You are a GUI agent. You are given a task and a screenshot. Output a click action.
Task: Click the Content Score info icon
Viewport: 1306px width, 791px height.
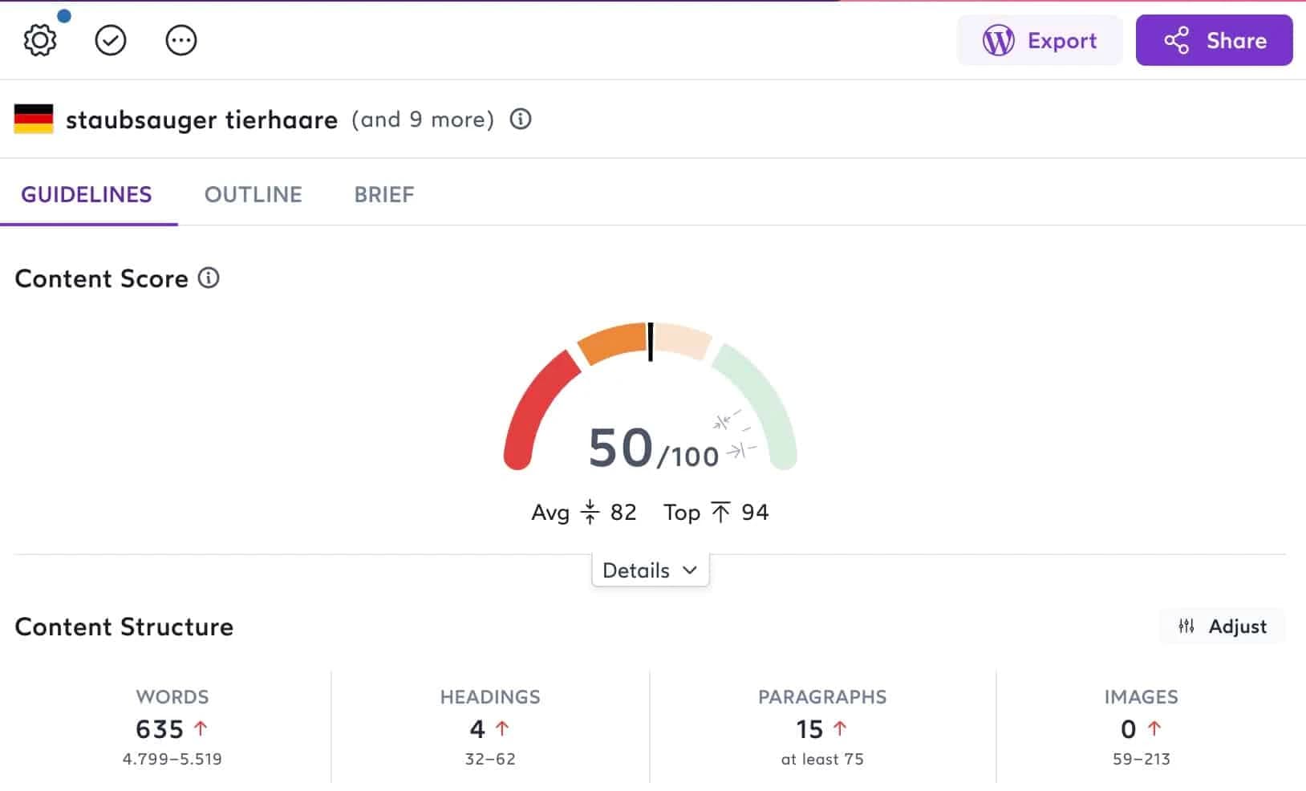tap(209, 278)
